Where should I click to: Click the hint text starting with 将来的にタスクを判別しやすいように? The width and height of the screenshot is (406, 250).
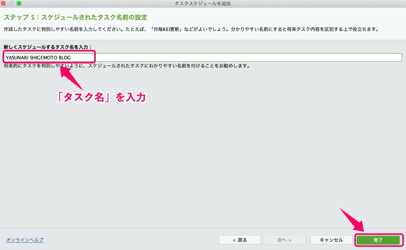tap(127, 66)
